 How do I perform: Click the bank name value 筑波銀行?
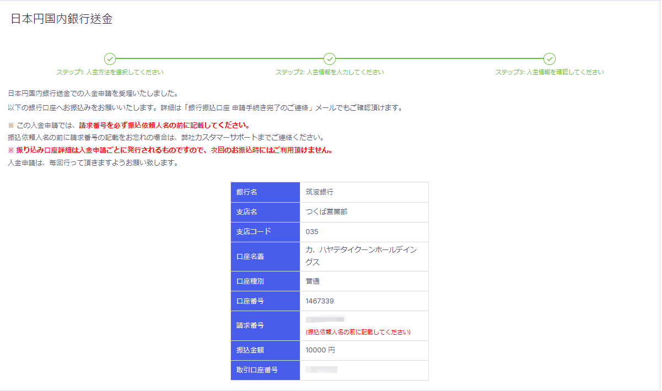[320, 192]
